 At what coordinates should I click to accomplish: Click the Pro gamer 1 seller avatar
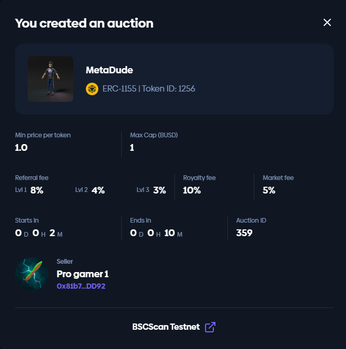pyautogui.click(x=32, y=274)
